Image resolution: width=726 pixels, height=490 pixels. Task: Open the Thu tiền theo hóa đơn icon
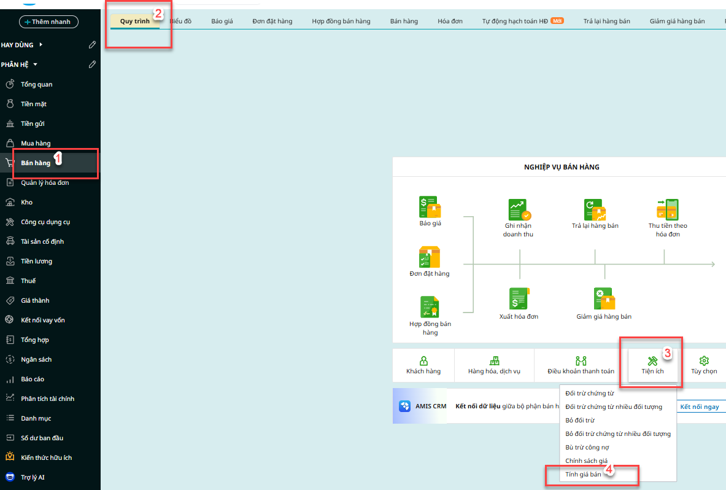pos(667,210)
